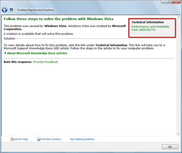Open About Microsoft Knowledge Base articles text
Screen dimensions: 182x153
coord(37,53)
